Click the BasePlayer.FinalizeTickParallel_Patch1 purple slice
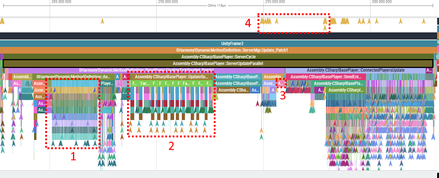439x178 pixels. pos(146,70)
